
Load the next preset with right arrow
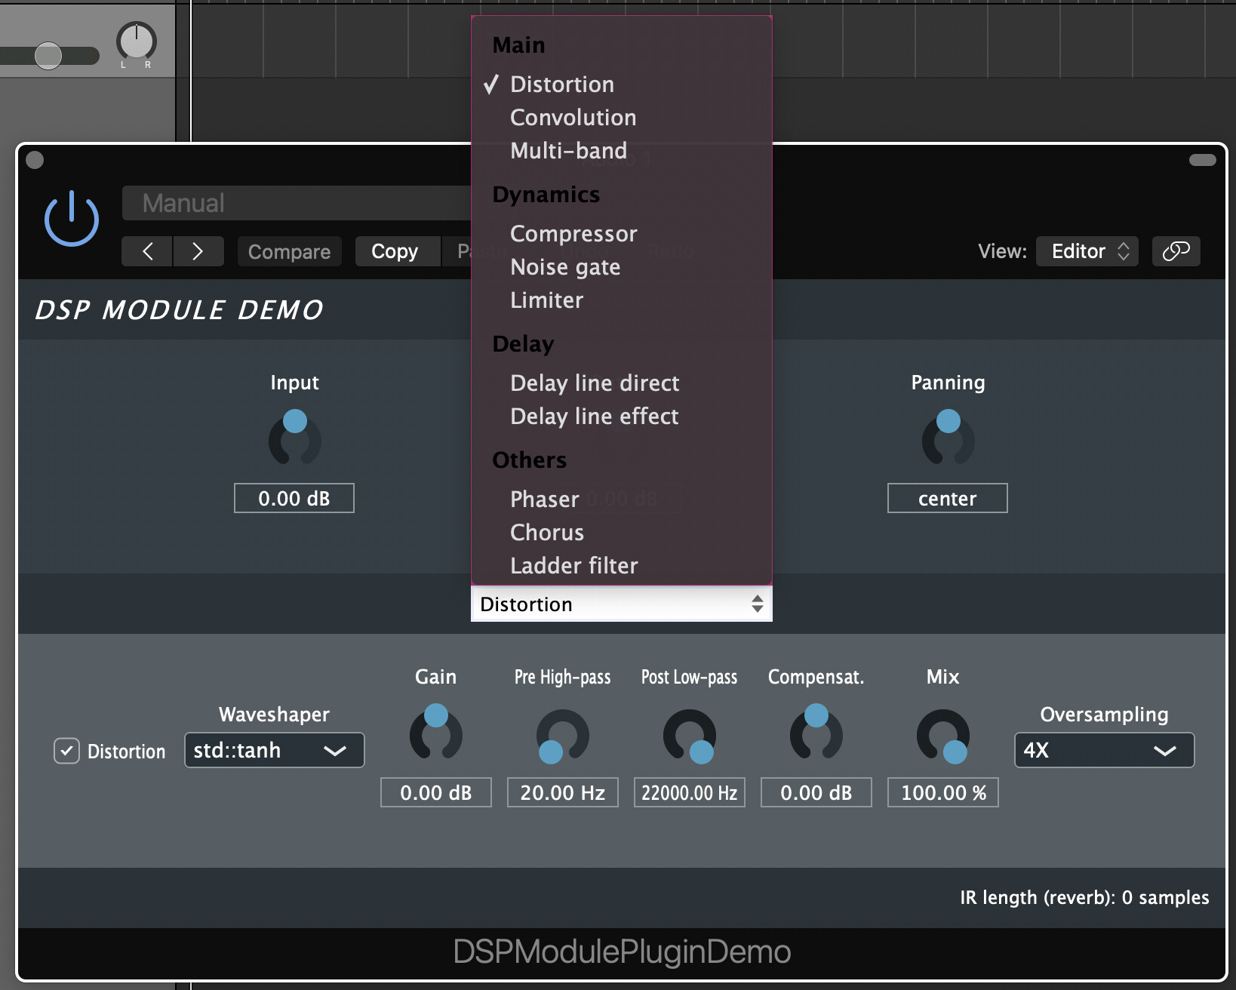tap(198, 251)
